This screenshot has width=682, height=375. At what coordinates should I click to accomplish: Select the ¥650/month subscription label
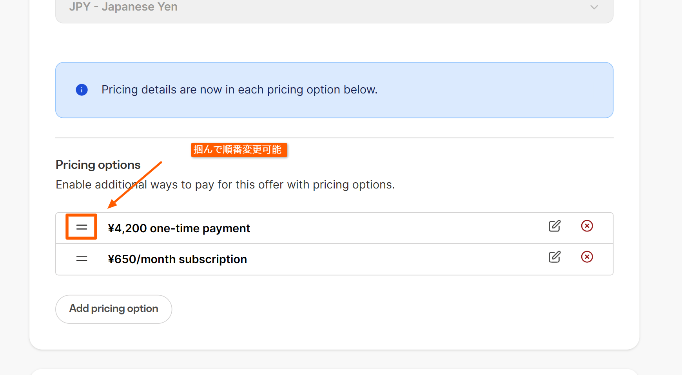(x=177, y=259)
